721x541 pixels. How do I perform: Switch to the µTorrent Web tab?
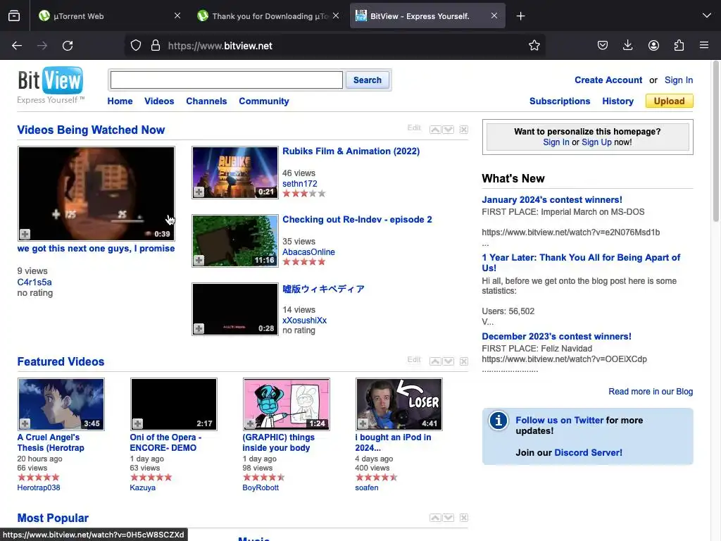tap(107, 16)
